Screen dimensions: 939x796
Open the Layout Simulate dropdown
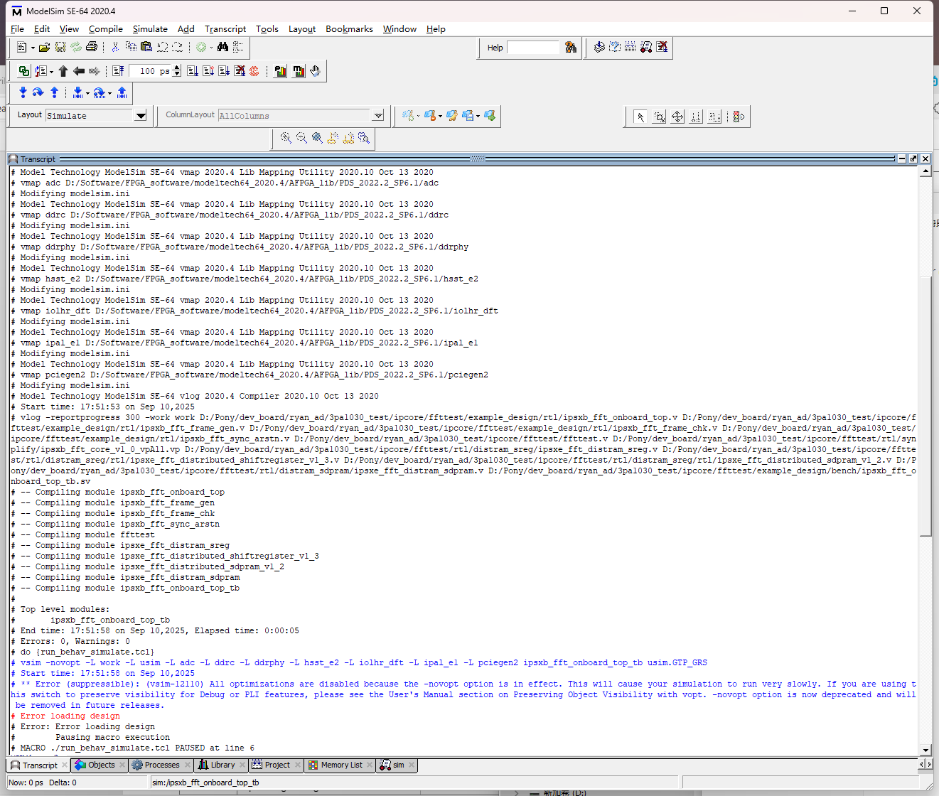tap(141, 116)
